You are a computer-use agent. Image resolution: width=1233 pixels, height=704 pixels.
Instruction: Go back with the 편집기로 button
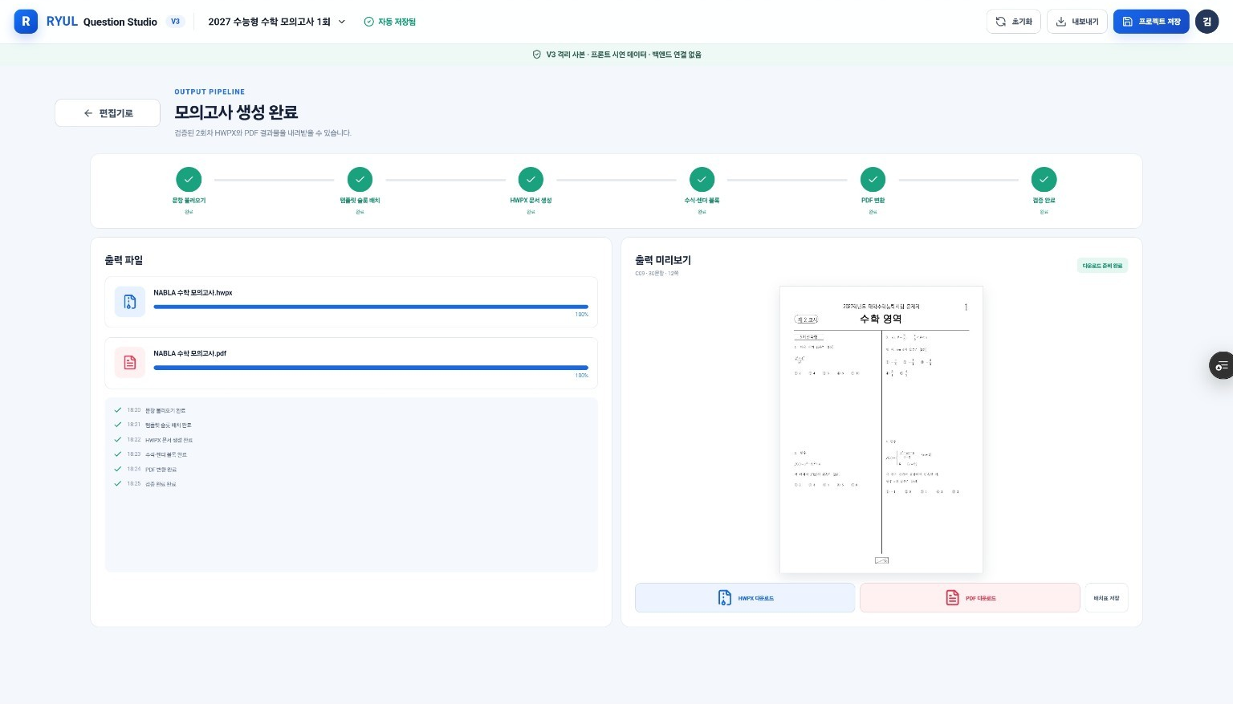pyautogui.click(x=108, y=113)
